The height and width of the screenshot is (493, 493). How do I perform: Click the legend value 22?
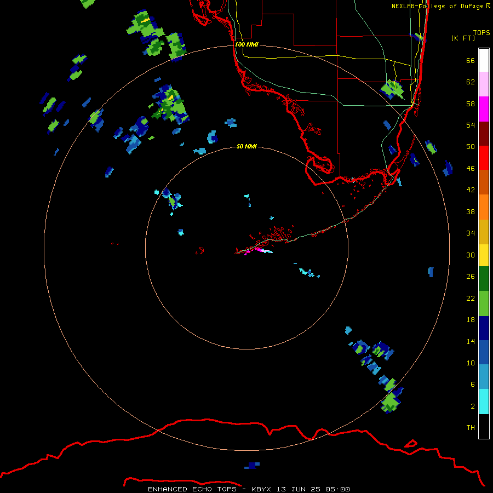[x=471, y=298]
